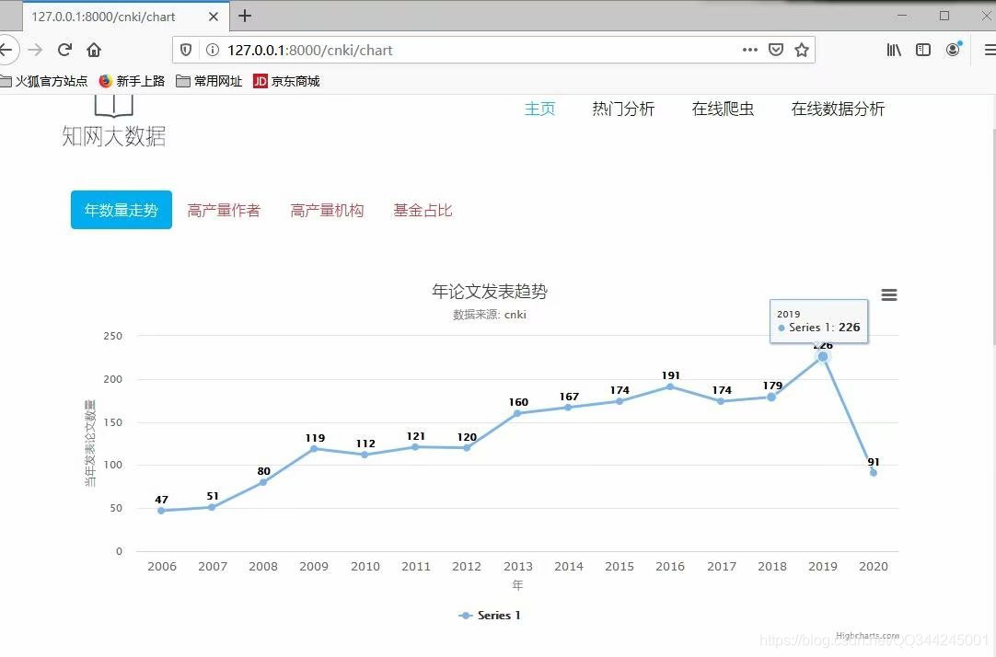Toggle the sidebar icon in toolbar
996x657 pixels.
923,50
